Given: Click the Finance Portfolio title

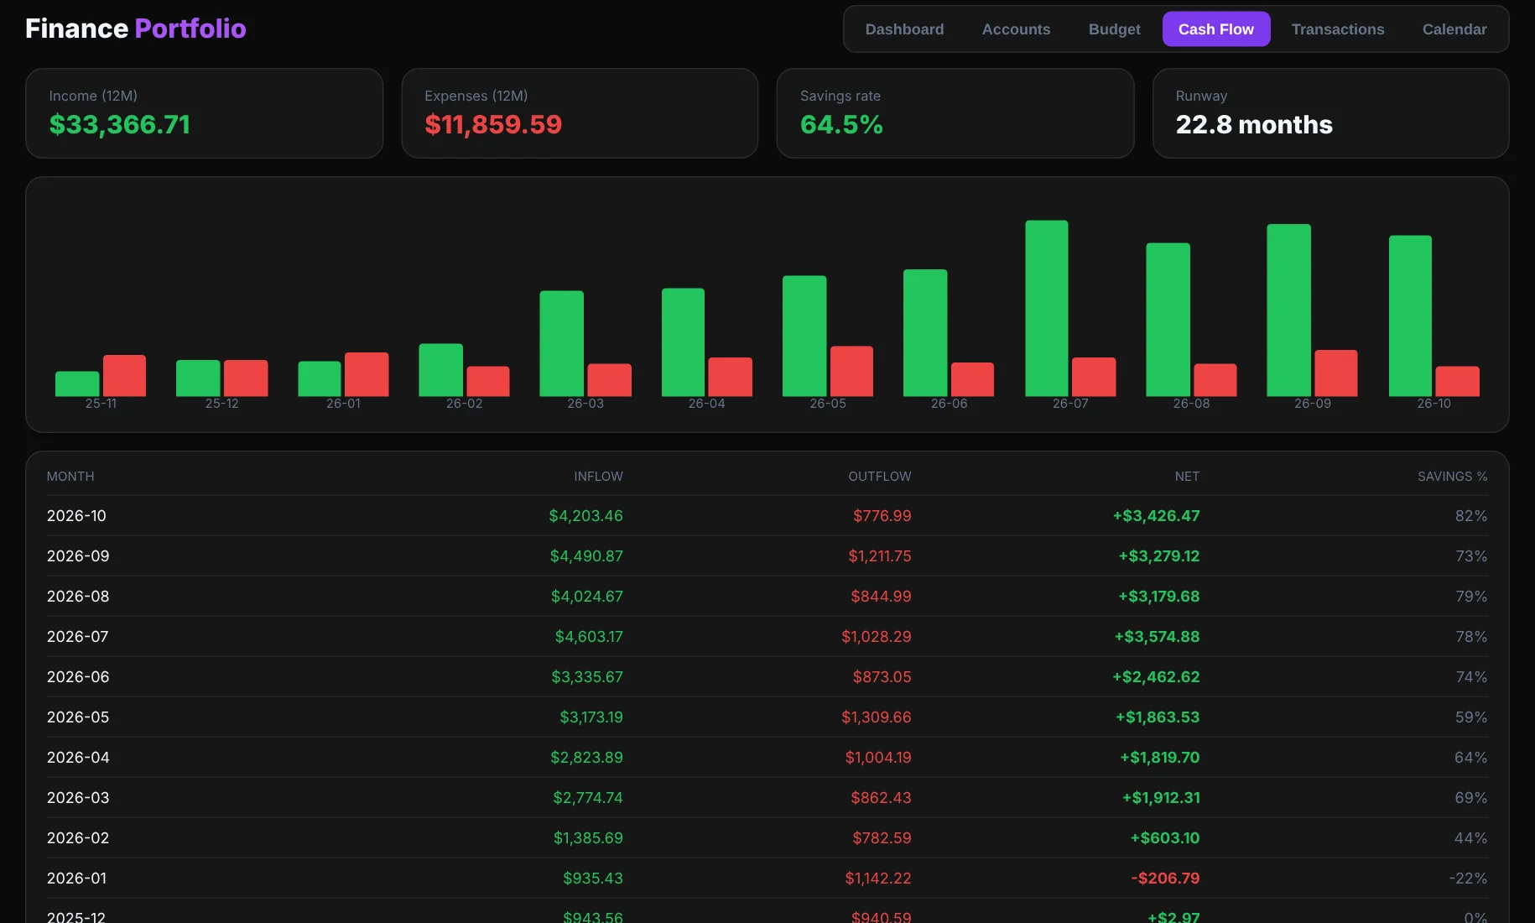Looking at the screenshot, I should coord(136,29).
